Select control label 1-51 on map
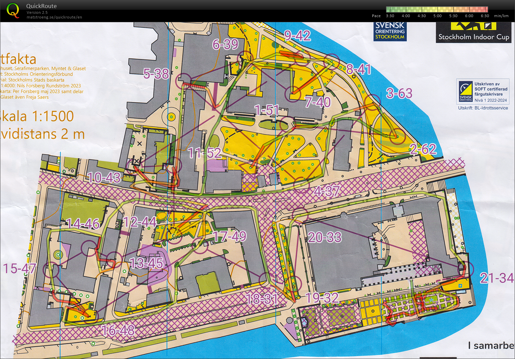The height and width of the screenshot is (359, 515). [x=267, y=110]
